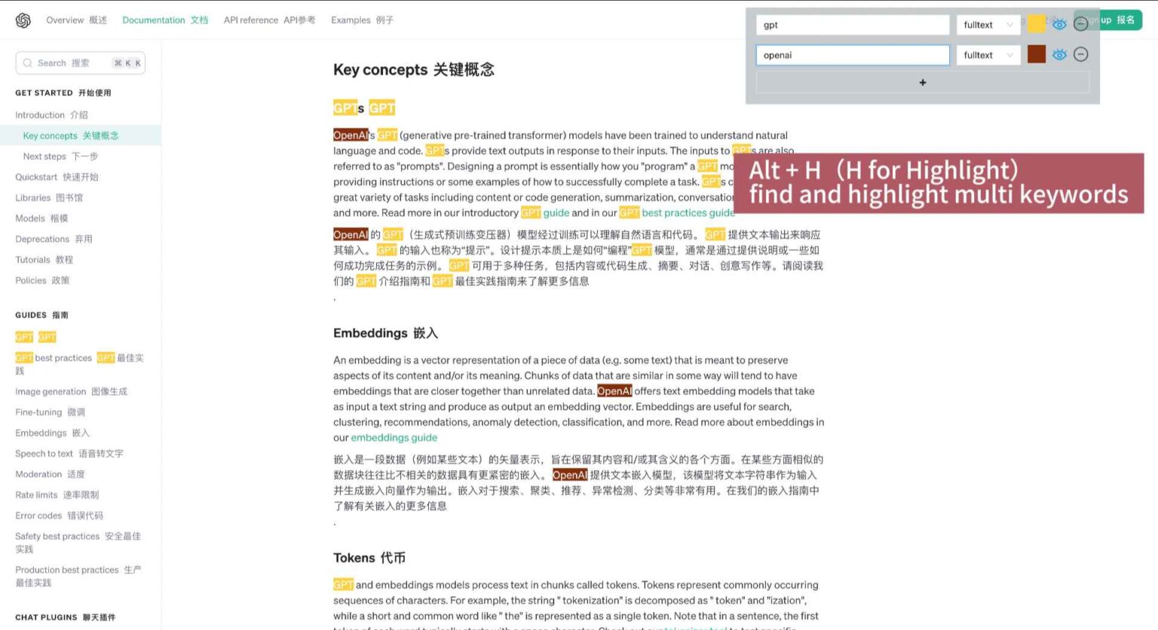The image size is (1158, 630).
Task: Click the Key concepts 关键概念 page heading
Action: coord(414,70)
